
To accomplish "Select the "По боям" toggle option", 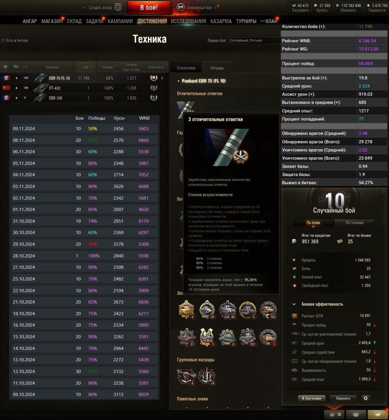I will [x=313, y=223].
